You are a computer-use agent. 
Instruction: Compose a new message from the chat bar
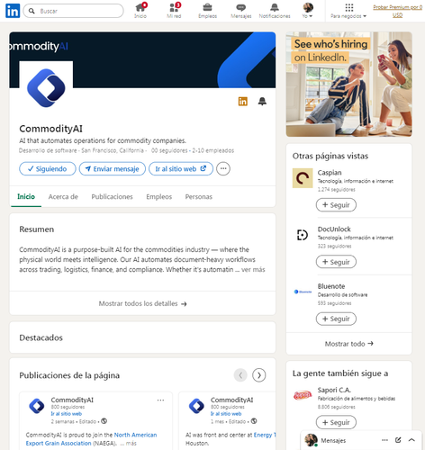coord(398,440)
